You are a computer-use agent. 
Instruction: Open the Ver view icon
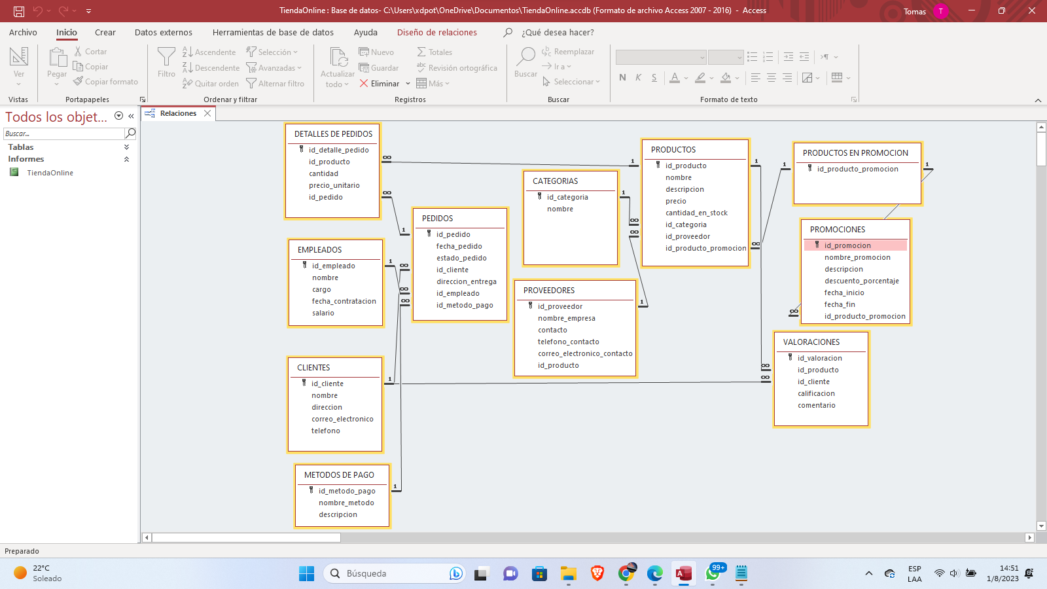coord(19,58)
